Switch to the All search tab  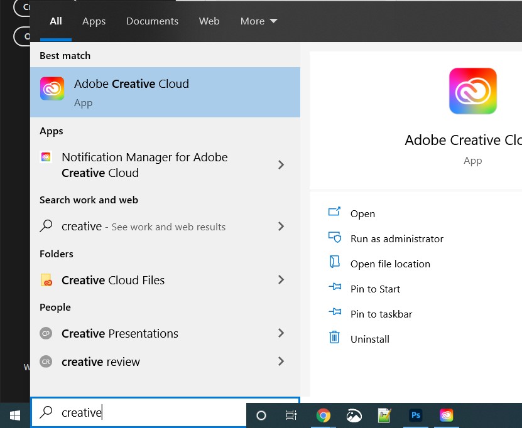click(56, 21)
